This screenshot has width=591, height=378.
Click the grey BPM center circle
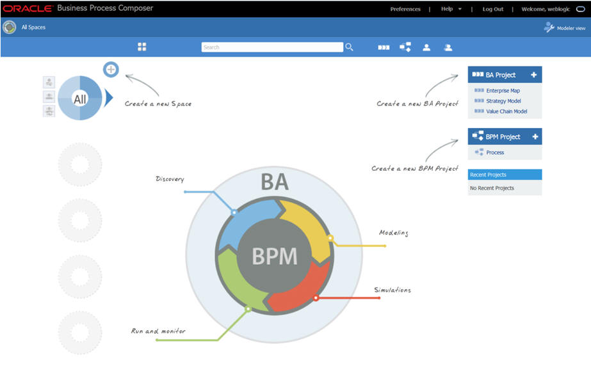point(275,256)
